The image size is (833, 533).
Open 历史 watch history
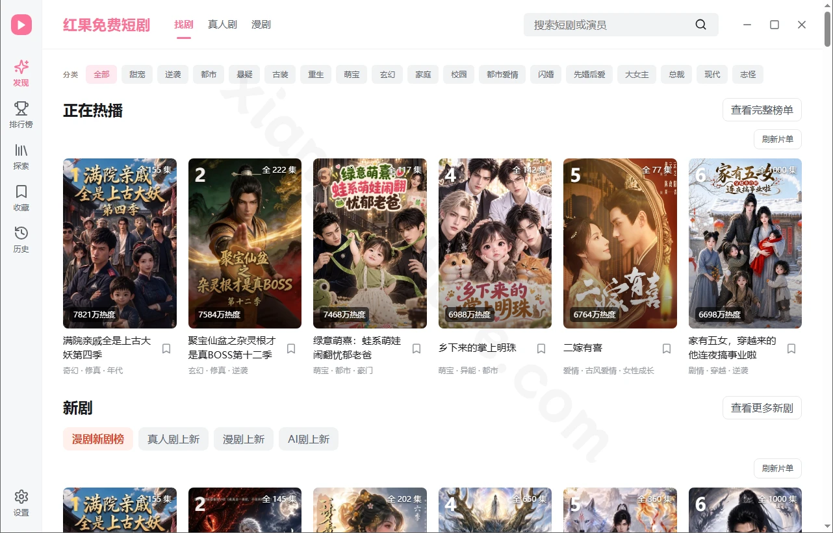pyautogui.click(x=21, y=240)
